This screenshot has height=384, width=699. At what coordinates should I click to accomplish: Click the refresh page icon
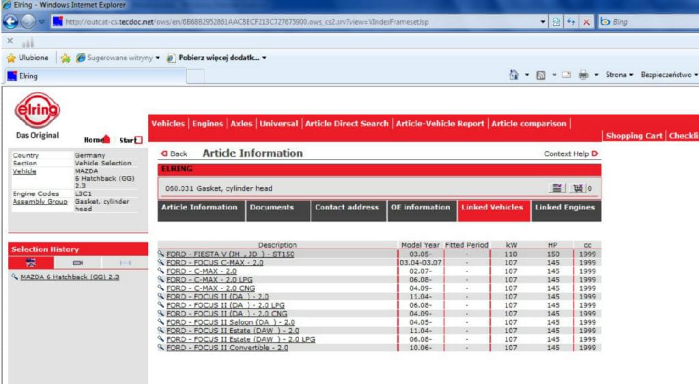571,22
